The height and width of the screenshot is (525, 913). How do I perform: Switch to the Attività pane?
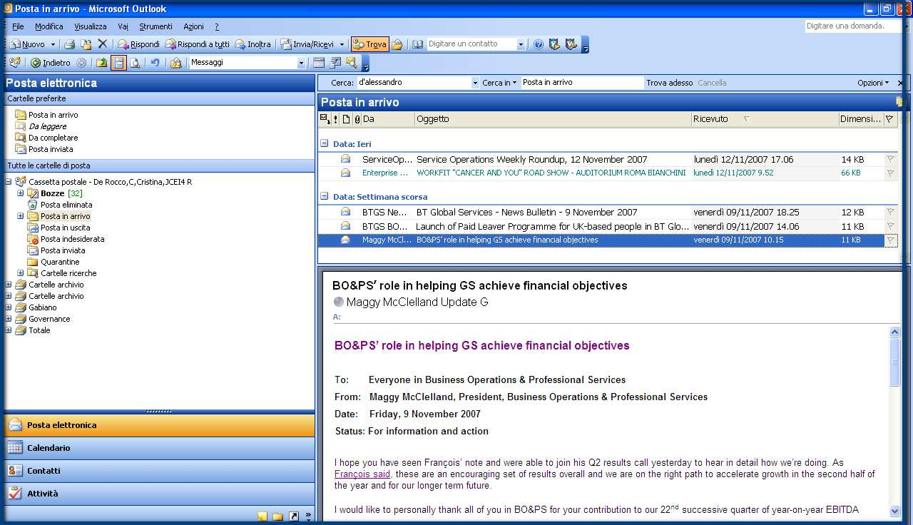(x=159, y=494)
